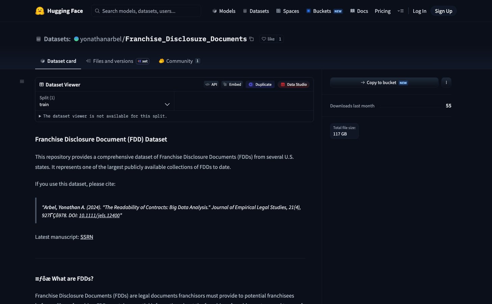The height and width of the screenshot is (304, 492).
Task: Switch to Files and versions tab
Action: coord(118,61)
